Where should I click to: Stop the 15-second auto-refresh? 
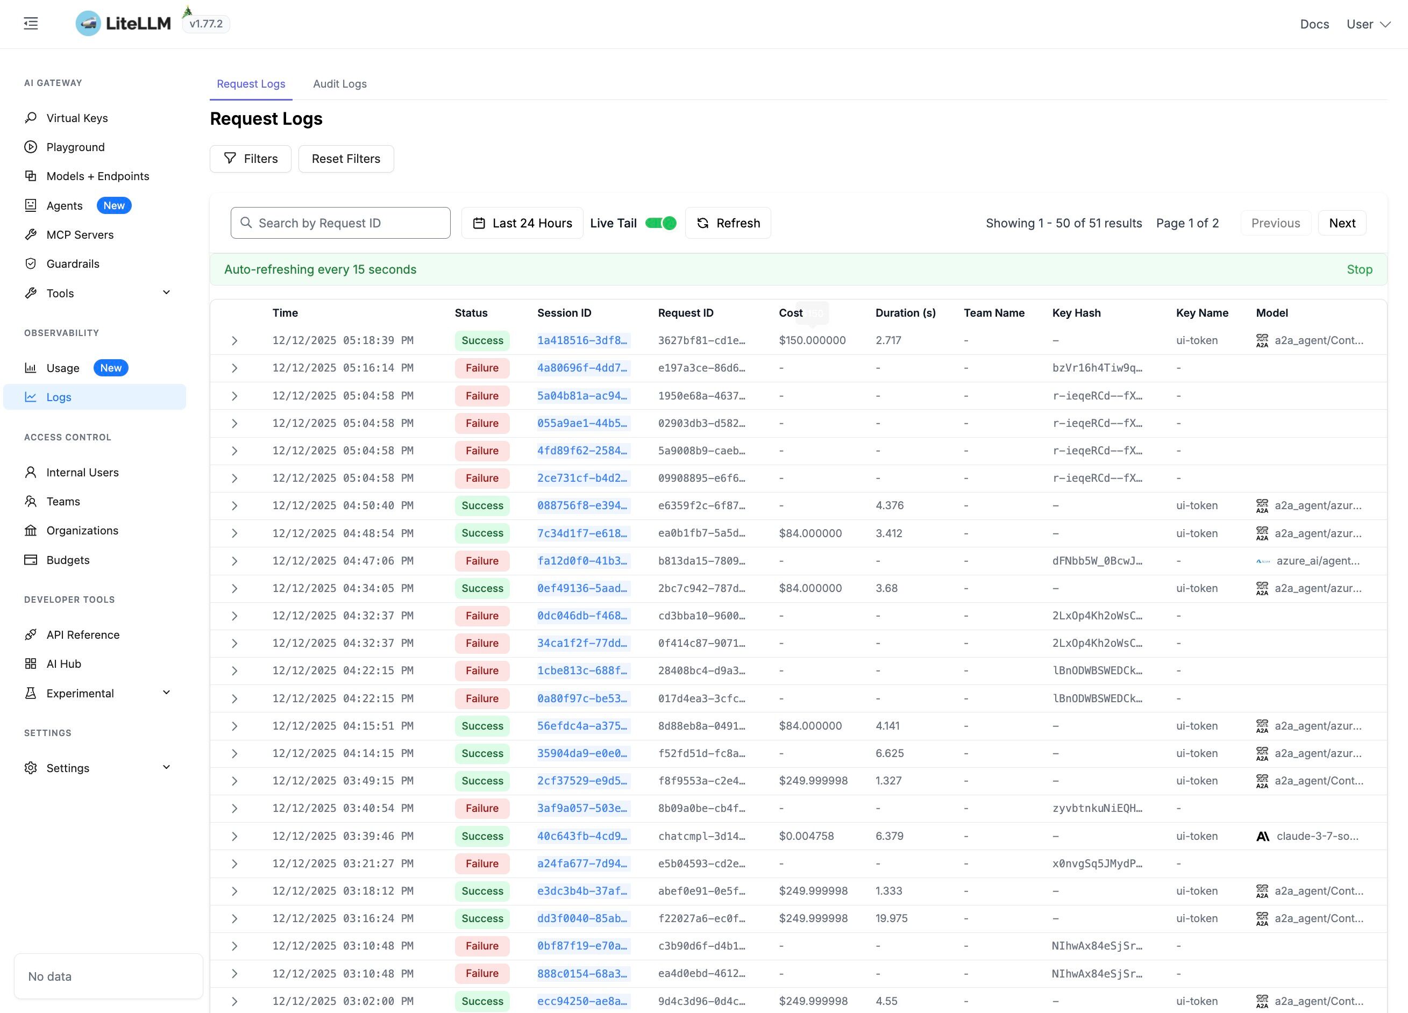[x=1360, y=269]
